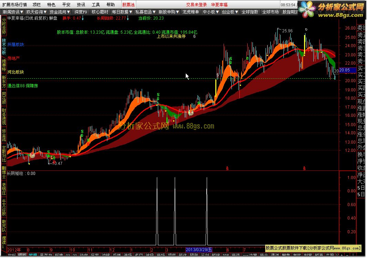Click the 10.47 low price label
This screenshot has height=258, width=367.
click(x=57, y=163)
